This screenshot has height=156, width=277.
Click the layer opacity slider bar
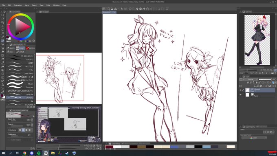(x=265, y=79)
